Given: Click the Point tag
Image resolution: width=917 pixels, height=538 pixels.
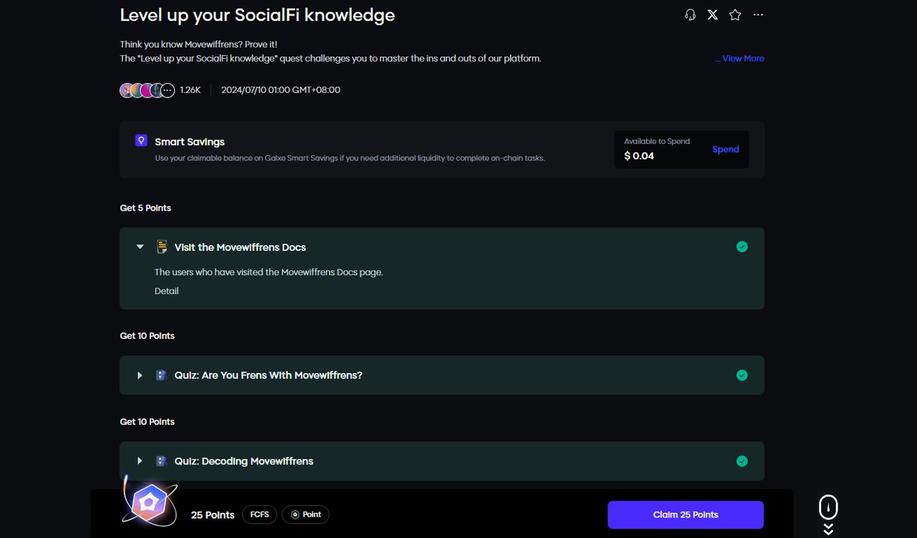Looking at the screenshot, I should [x=306, y=514].
